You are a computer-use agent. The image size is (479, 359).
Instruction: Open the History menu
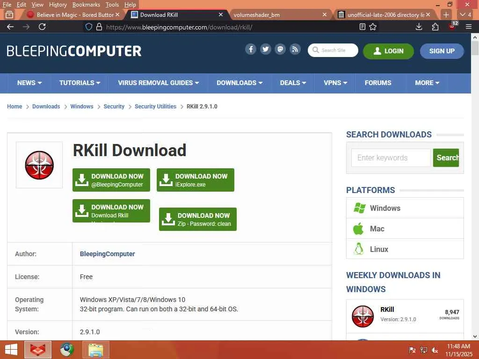click(58, 5)
